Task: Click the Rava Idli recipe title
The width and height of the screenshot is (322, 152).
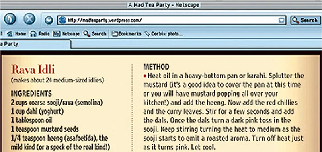Action: 33,69
